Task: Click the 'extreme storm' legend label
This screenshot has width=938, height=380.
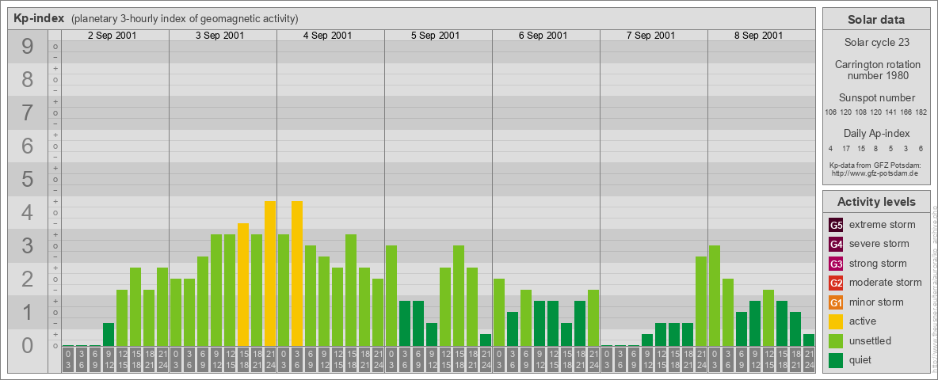Action: point(883,225)
